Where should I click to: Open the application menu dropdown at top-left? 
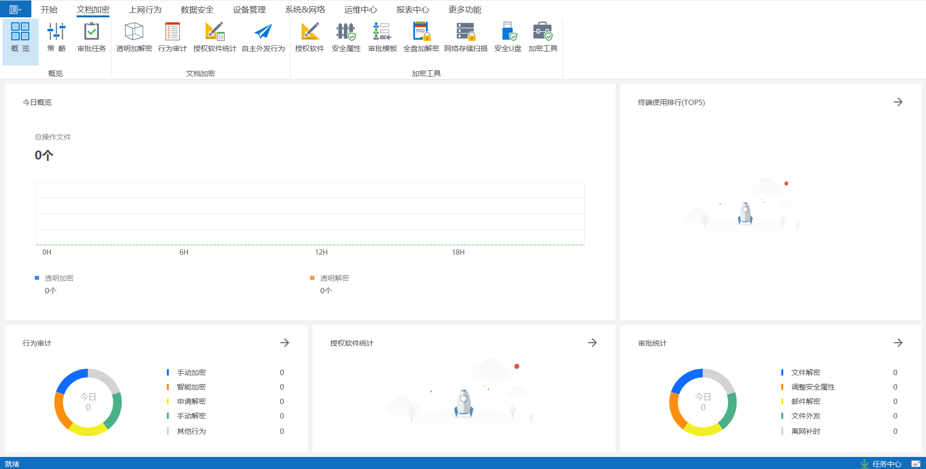[15, 9]
